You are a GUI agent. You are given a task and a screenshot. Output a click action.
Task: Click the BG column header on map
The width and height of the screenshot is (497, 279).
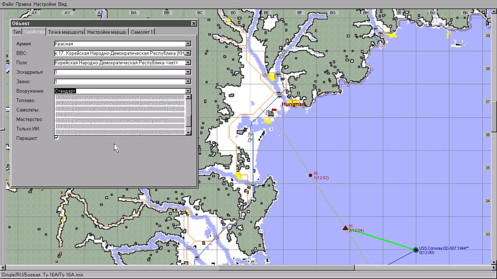click(333, 13)
